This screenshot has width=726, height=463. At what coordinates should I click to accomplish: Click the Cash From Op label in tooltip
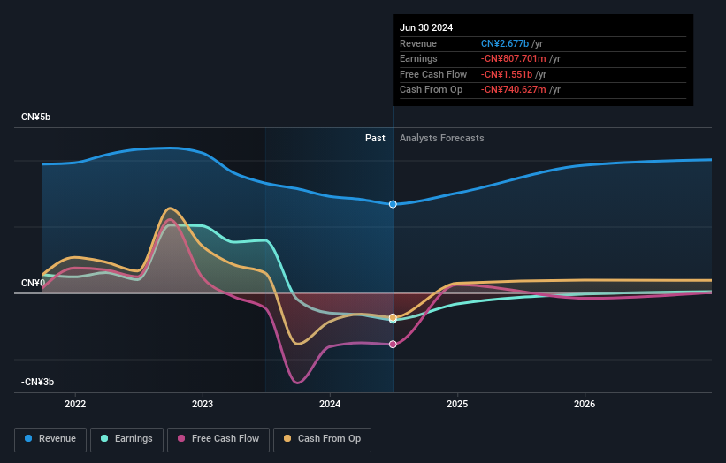click(431, 90)
